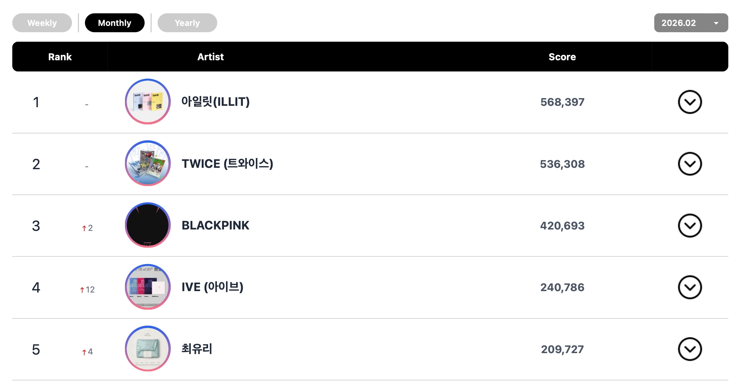Expand details for ILLIT row
The image size is (742, 385).
(690, 102)
